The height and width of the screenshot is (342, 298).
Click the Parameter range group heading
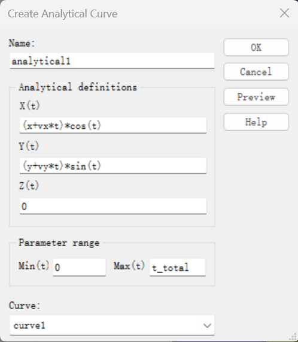[x=59, y=243]
